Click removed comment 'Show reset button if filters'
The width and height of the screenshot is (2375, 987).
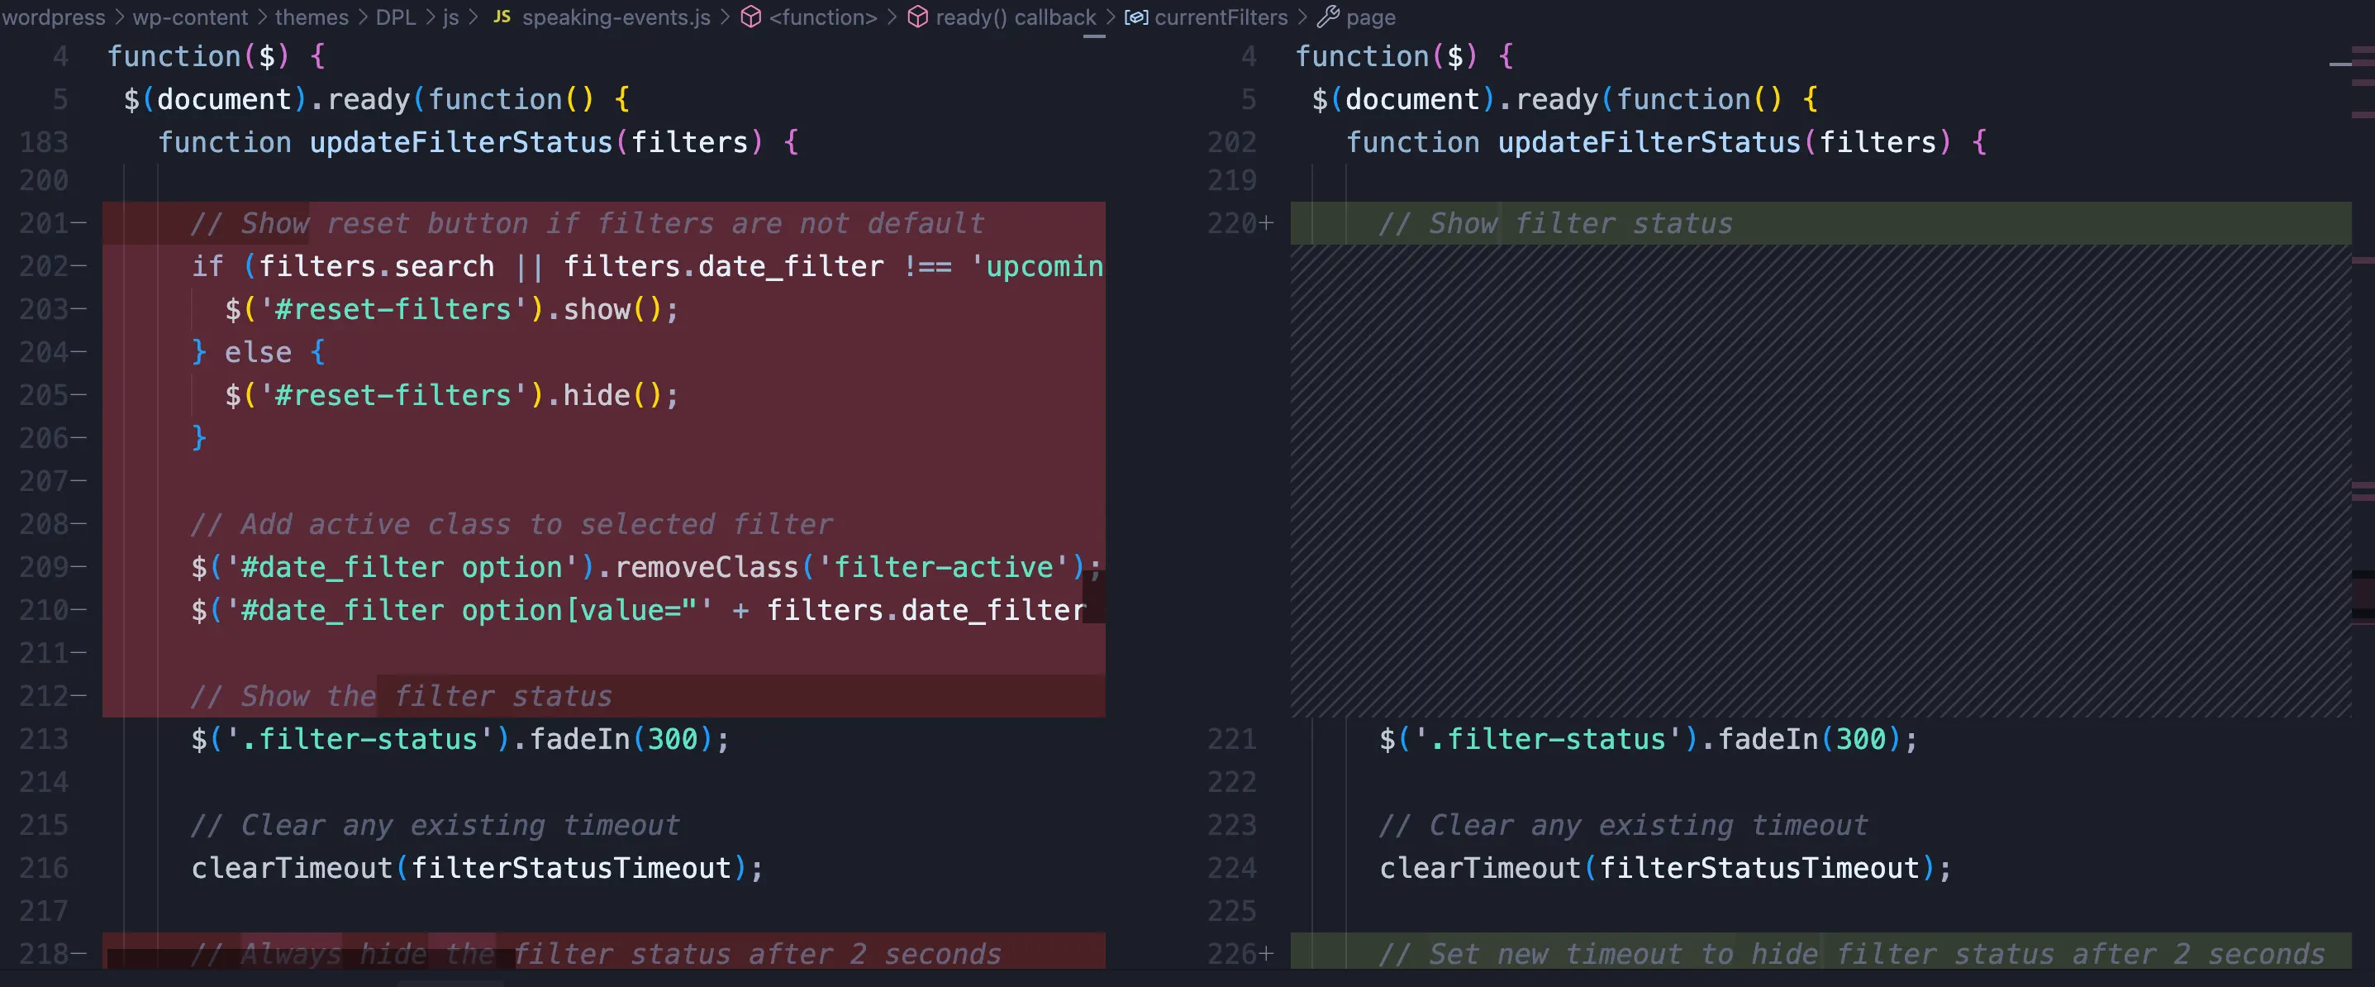[588, 223]
